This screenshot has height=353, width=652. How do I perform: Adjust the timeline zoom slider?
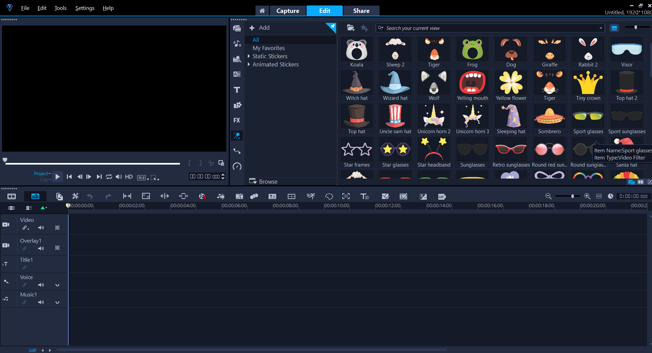point(572,196)
